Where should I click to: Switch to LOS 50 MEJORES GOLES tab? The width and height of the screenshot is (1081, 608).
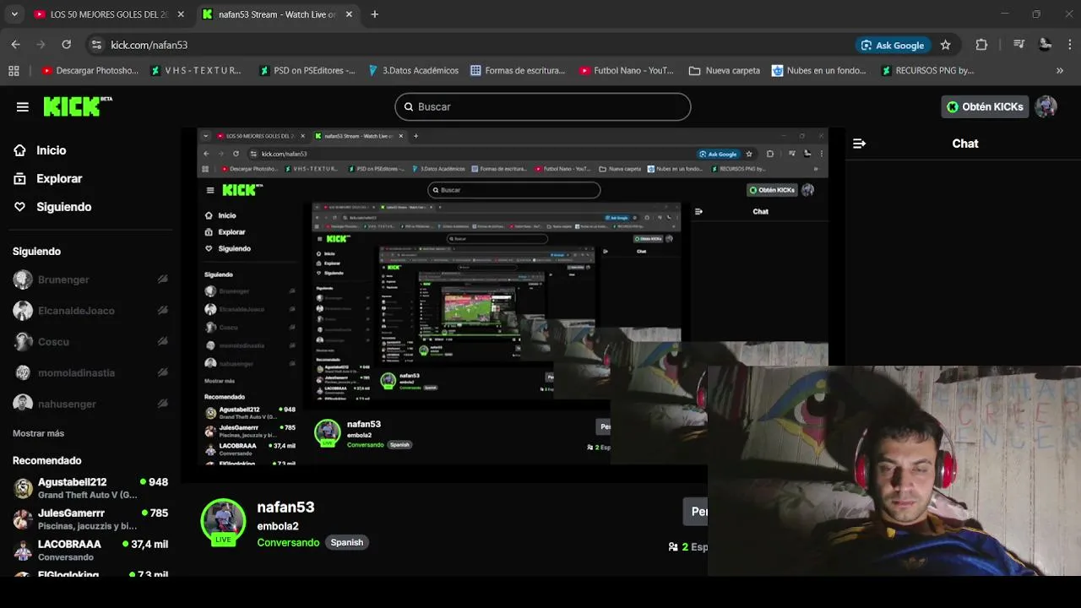tap(109, 14)
